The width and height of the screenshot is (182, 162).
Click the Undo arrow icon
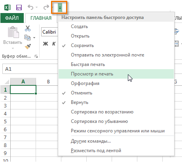(30, 7)
